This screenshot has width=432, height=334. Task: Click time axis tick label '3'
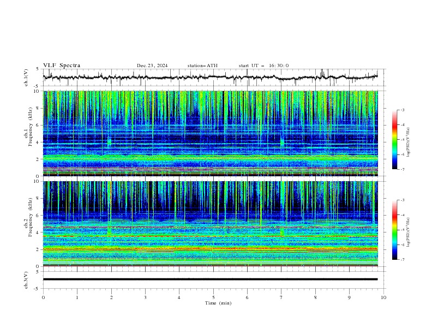pyautogui.click(x=145, y=297)
